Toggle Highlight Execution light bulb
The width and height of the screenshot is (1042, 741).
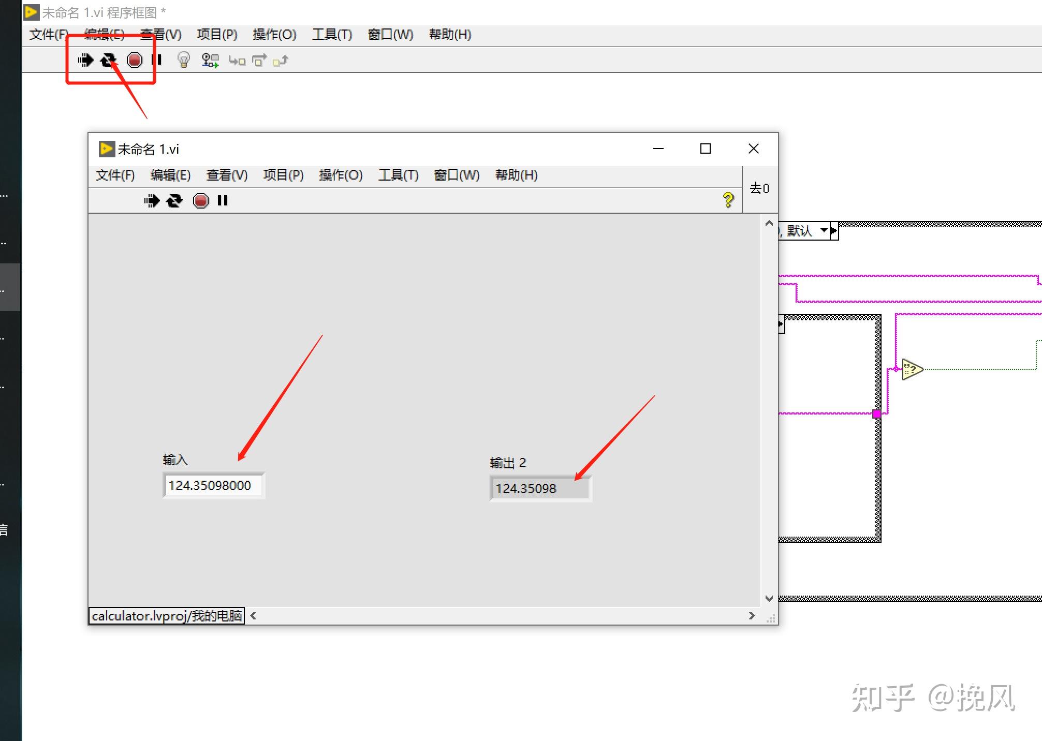(183, 61)
